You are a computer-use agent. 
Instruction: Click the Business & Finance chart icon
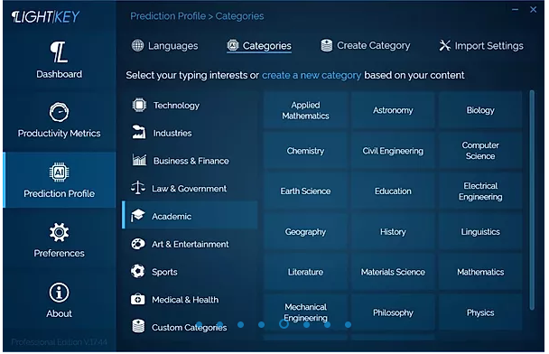tap(139, 161)
